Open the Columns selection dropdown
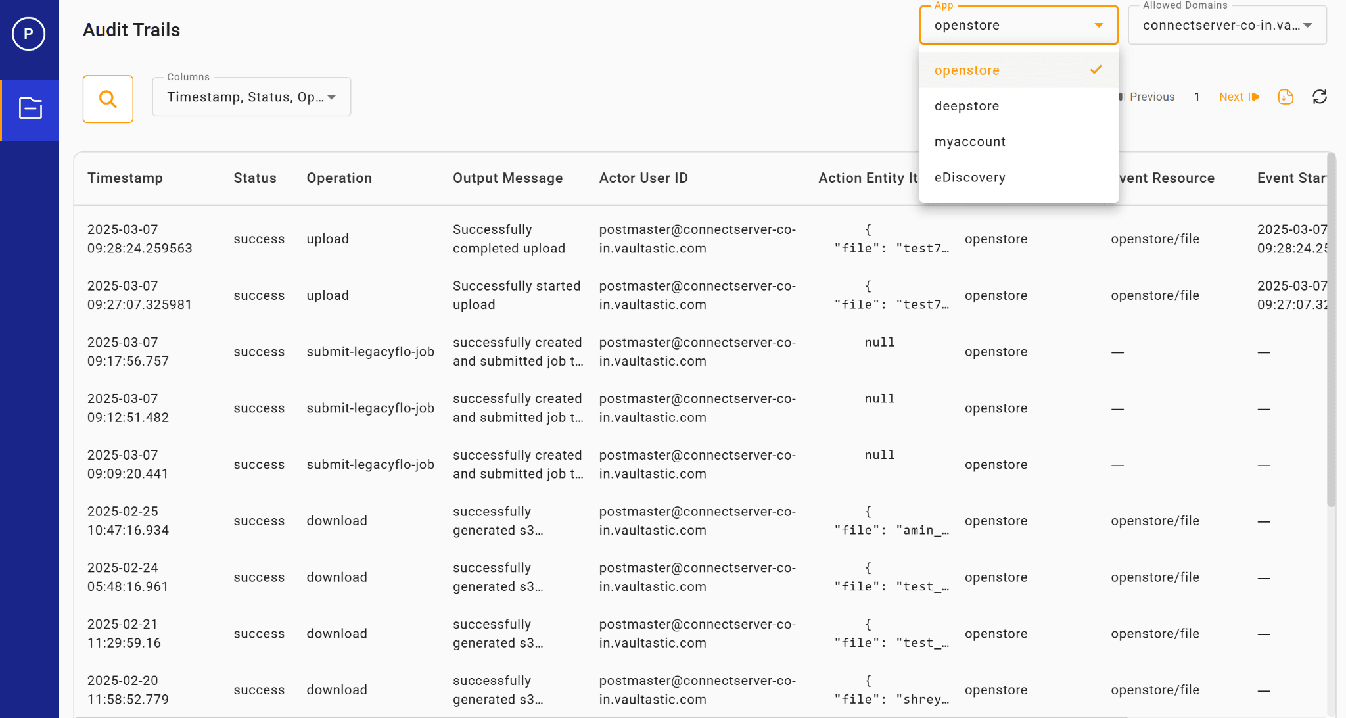The height and width of the screenshot is (718, 1346). coord(251,97)
